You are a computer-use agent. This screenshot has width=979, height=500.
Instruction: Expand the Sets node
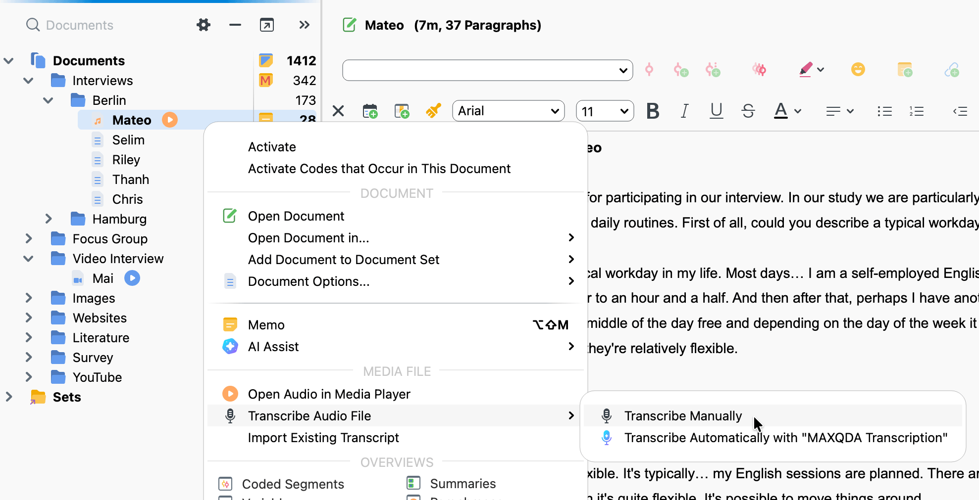coord(8,397)
